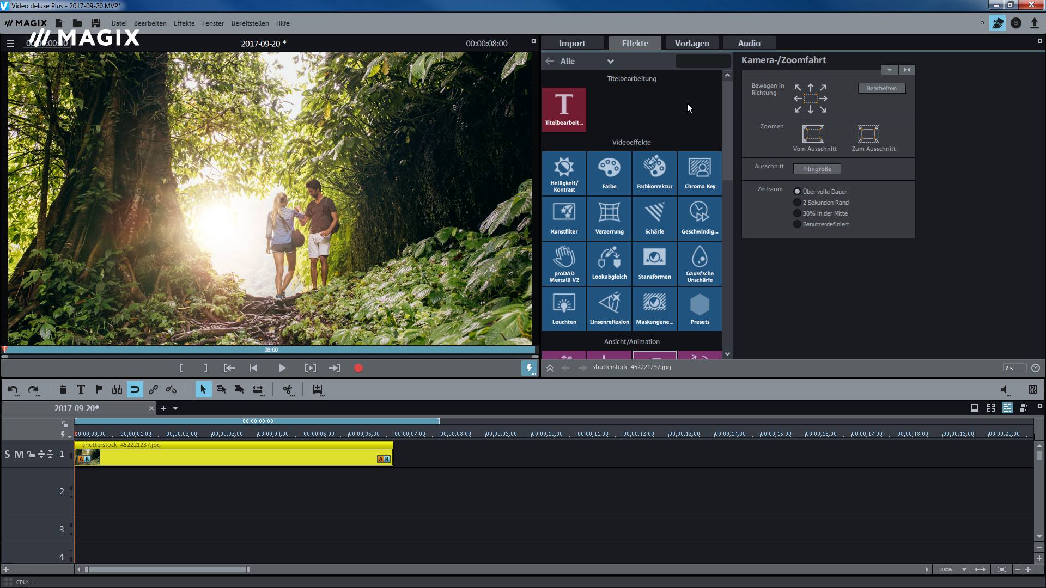Click the effects list vertical scrollbar
Image resolution: width=1046 pixels, height=588 pixels.
click(727, 131)
